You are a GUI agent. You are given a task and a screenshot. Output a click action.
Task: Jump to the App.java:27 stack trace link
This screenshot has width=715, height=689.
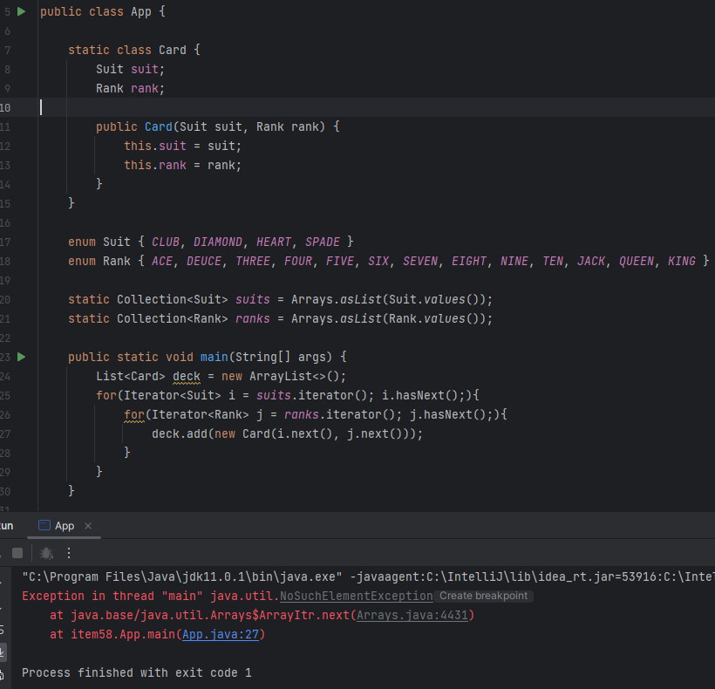point(221,634)
